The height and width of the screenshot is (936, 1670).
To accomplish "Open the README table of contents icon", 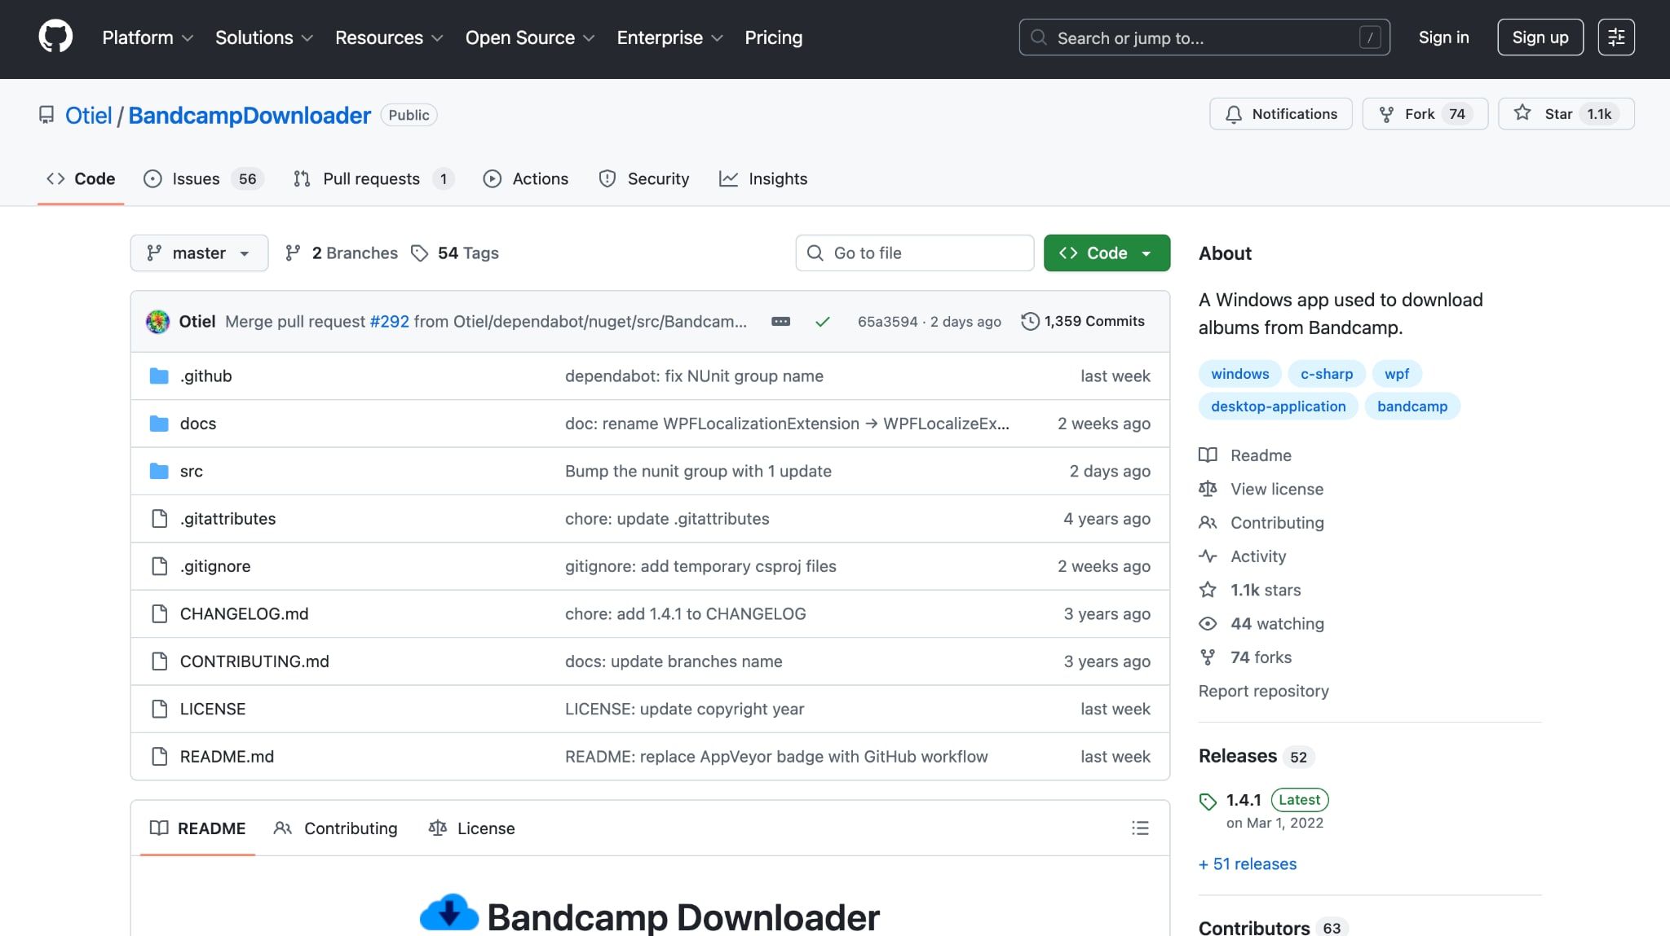I will 1140,828.
